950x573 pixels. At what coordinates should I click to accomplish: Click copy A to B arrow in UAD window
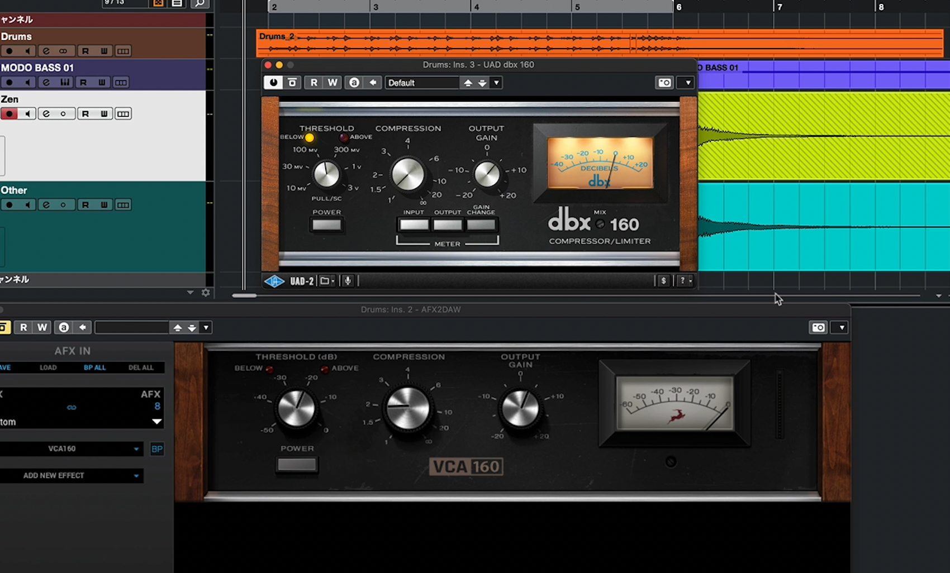coord(372,83)
